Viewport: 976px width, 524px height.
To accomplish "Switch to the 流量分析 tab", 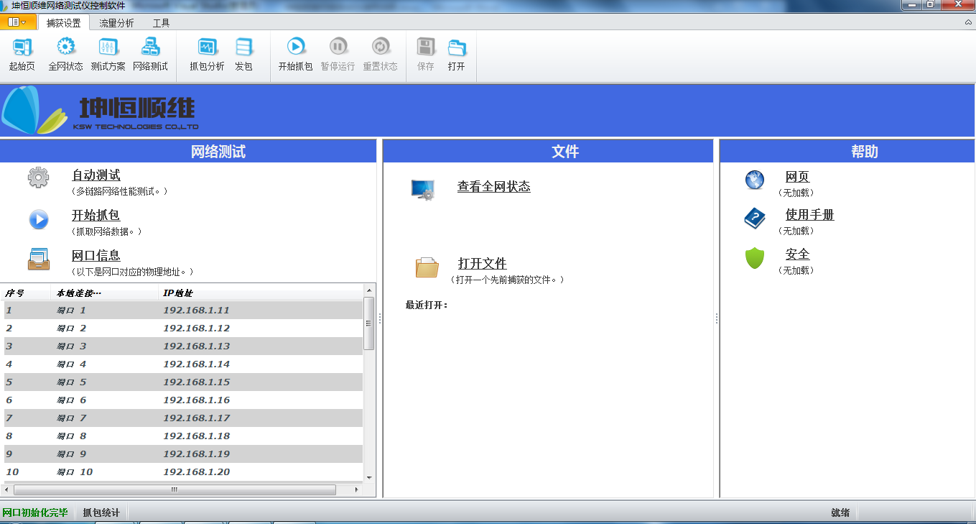I will point(116,23).
